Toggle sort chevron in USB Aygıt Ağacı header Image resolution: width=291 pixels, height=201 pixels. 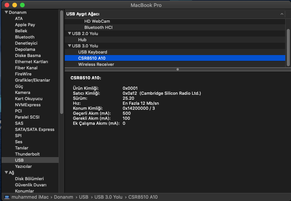click(282, 14)
